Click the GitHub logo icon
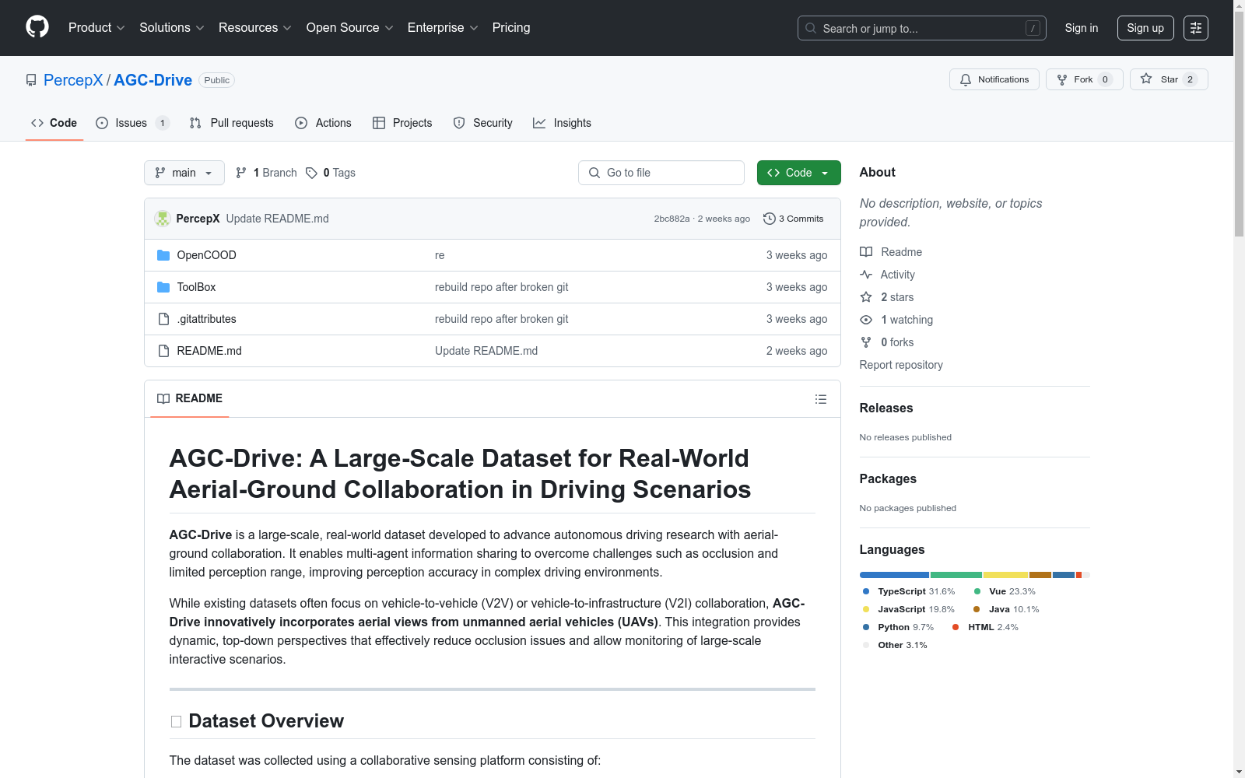 (x=37, y=27)
